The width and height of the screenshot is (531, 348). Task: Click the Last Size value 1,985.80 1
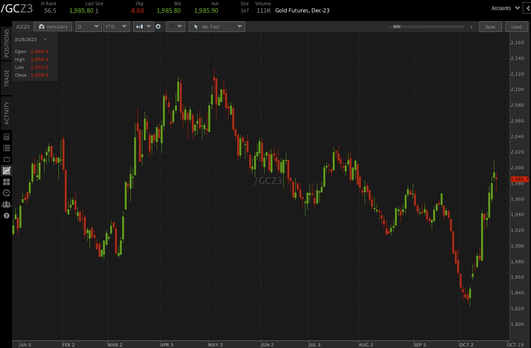tap(84, 10)
